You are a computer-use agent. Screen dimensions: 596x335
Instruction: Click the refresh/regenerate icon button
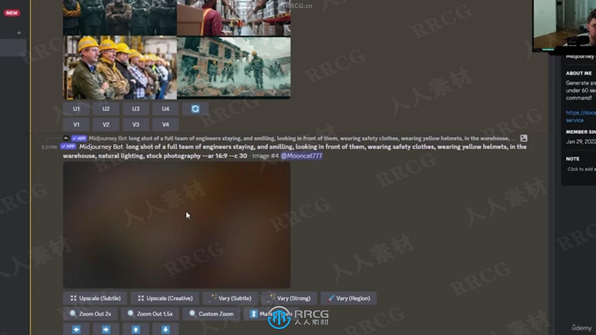pyautogui.click(x=195, y=108)
